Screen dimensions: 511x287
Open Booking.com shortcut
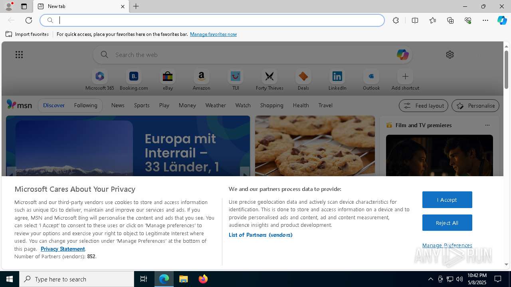point(134,80)
